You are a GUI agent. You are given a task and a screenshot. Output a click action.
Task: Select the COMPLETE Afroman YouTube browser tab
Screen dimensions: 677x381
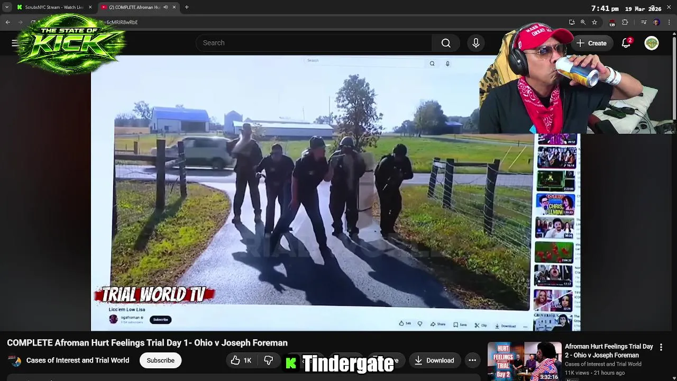[x=139, y=7]
